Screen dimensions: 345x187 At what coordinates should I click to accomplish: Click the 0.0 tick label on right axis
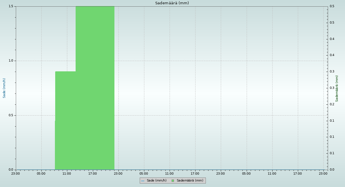pos(332,170)
